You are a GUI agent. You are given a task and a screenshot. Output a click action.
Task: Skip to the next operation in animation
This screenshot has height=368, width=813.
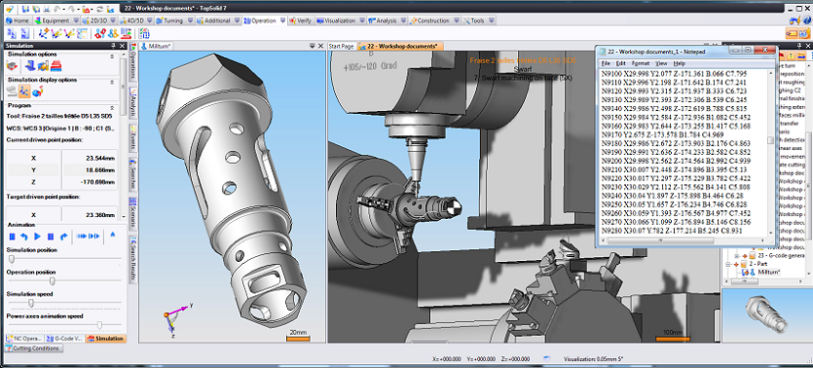coord(82,237)
